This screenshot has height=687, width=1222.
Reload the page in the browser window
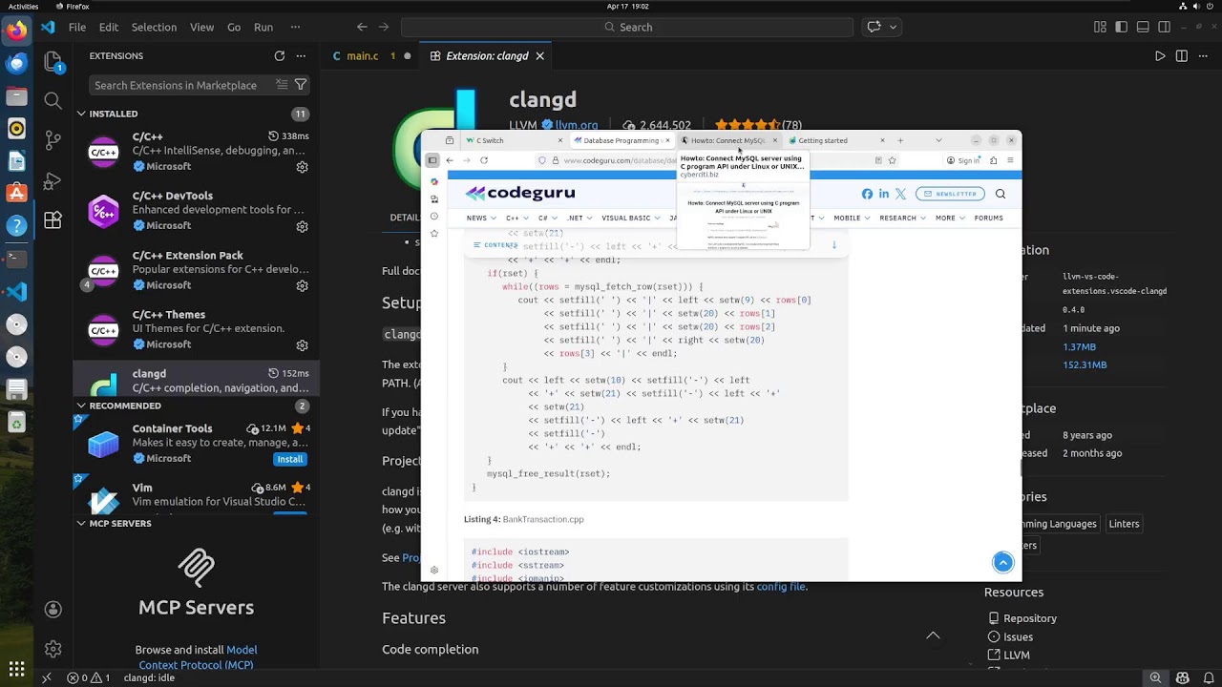coord(484,160)
